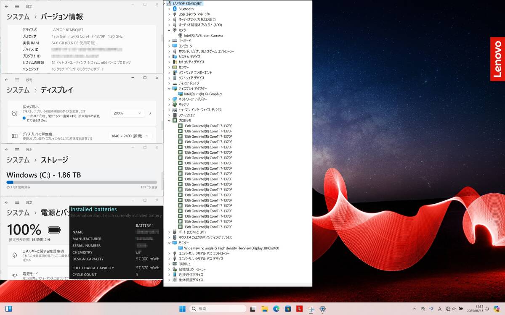Image resolution: width=505 pixels, height=315 pixels.
Task: Click システム breadcrumb in バージョン情報 window
Action: (18, 17)
